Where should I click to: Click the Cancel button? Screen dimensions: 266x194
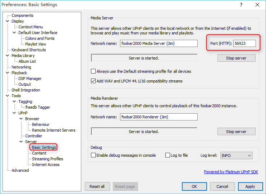coord(223,186)
